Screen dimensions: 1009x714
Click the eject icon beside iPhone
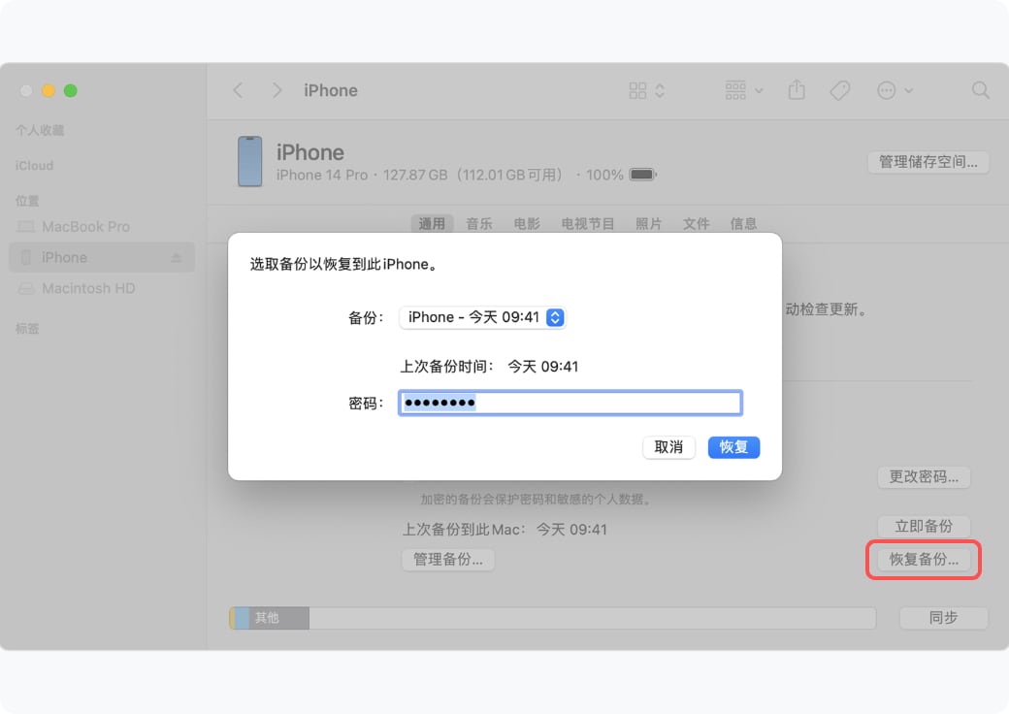(x=176, y=258)
